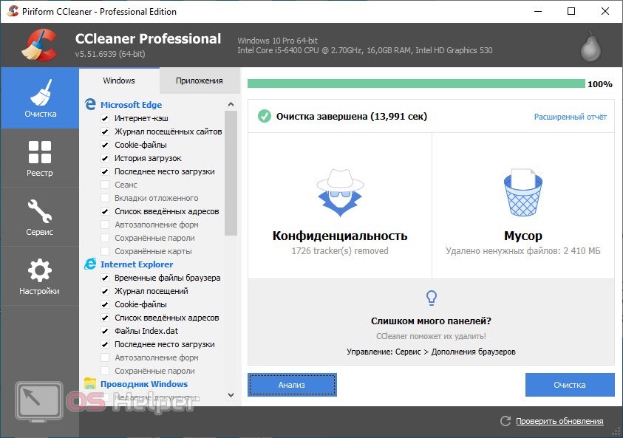
Task: Open the Сервис tools section
Action: [40, 217]
